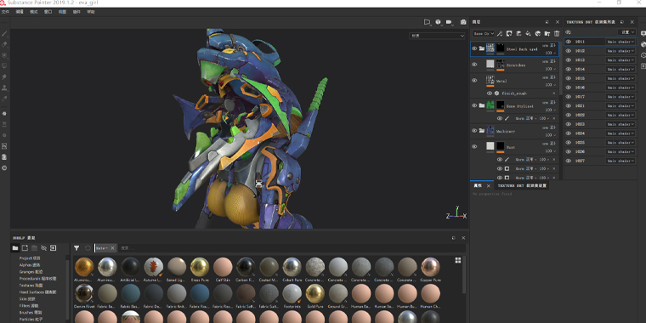Open Project category in shelf
The width and height of the screenshot is (646, 323).
pos(30,258)
